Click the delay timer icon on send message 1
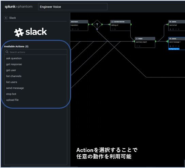This screenshot has height=168, width=185. coord(173,46)
